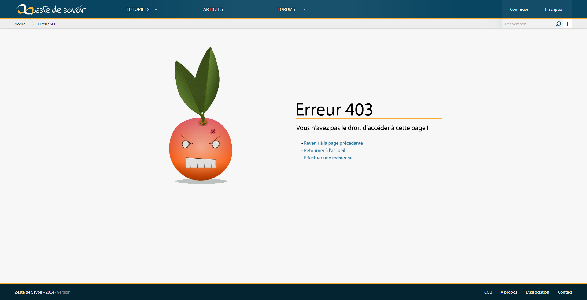Click the plus icon beside search

(568, 24)
